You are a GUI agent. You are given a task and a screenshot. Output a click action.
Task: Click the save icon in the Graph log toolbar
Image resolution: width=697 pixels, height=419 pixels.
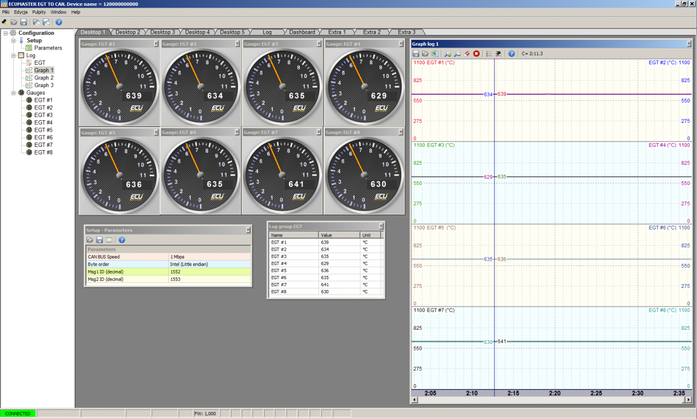click(x=416, y=53)
